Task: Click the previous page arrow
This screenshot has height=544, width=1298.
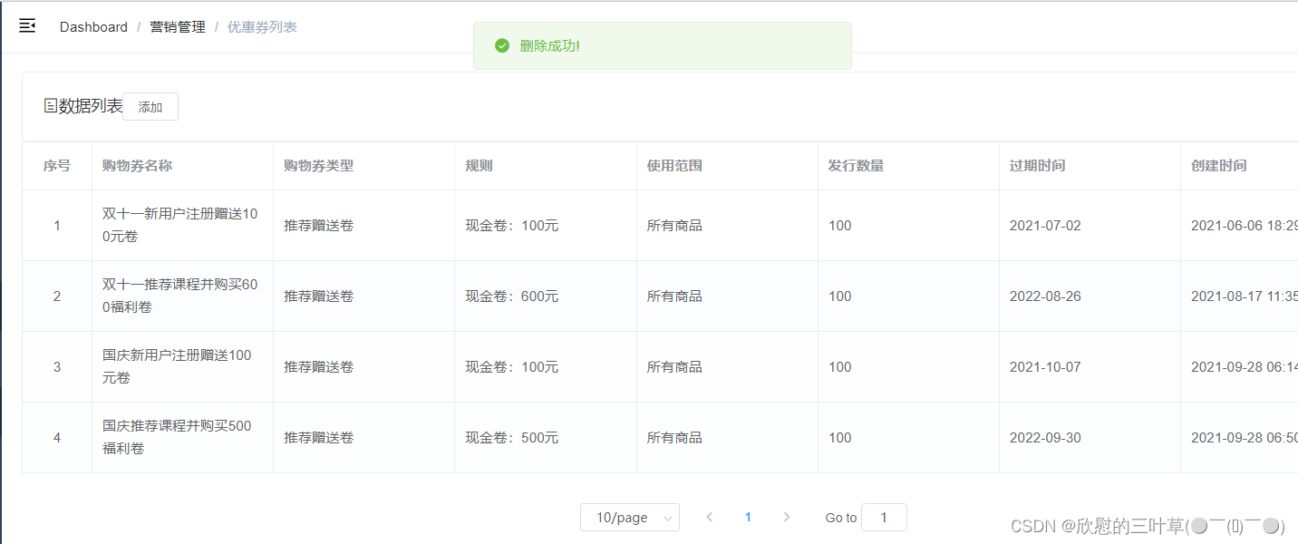Action: (709, 516)
